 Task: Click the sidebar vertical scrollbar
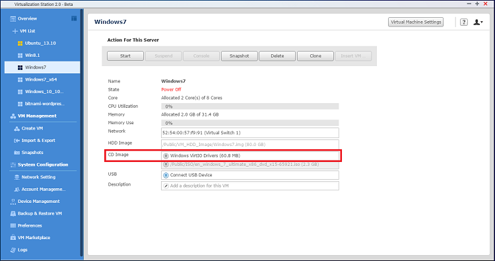82,133
